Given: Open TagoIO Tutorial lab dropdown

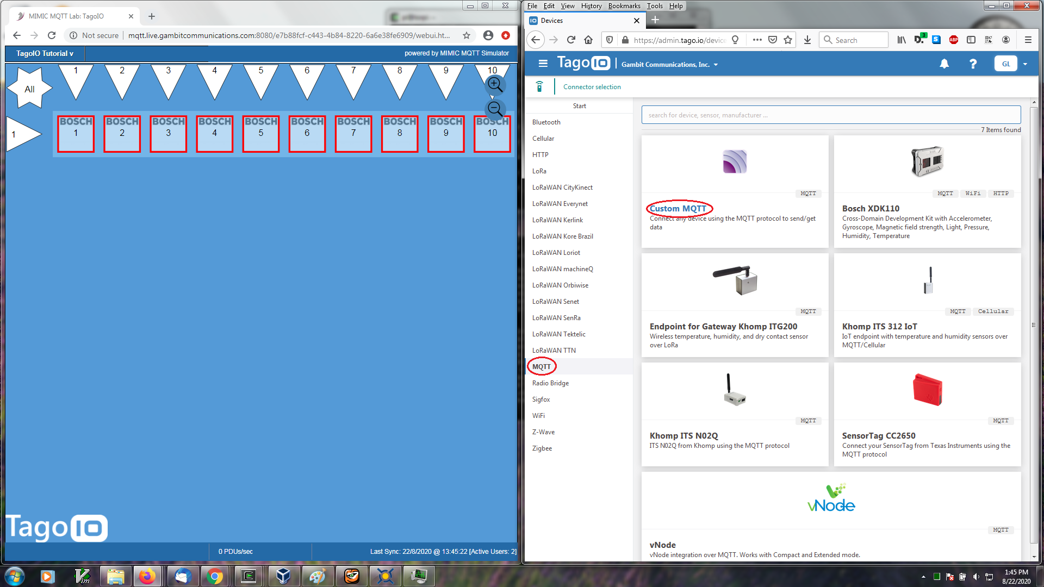Looking at the screenshot, I should point(45,53).
